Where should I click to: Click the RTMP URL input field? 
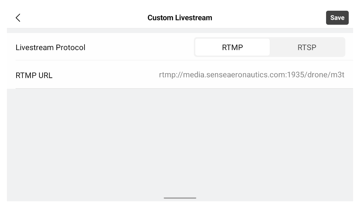pos(252,75)
